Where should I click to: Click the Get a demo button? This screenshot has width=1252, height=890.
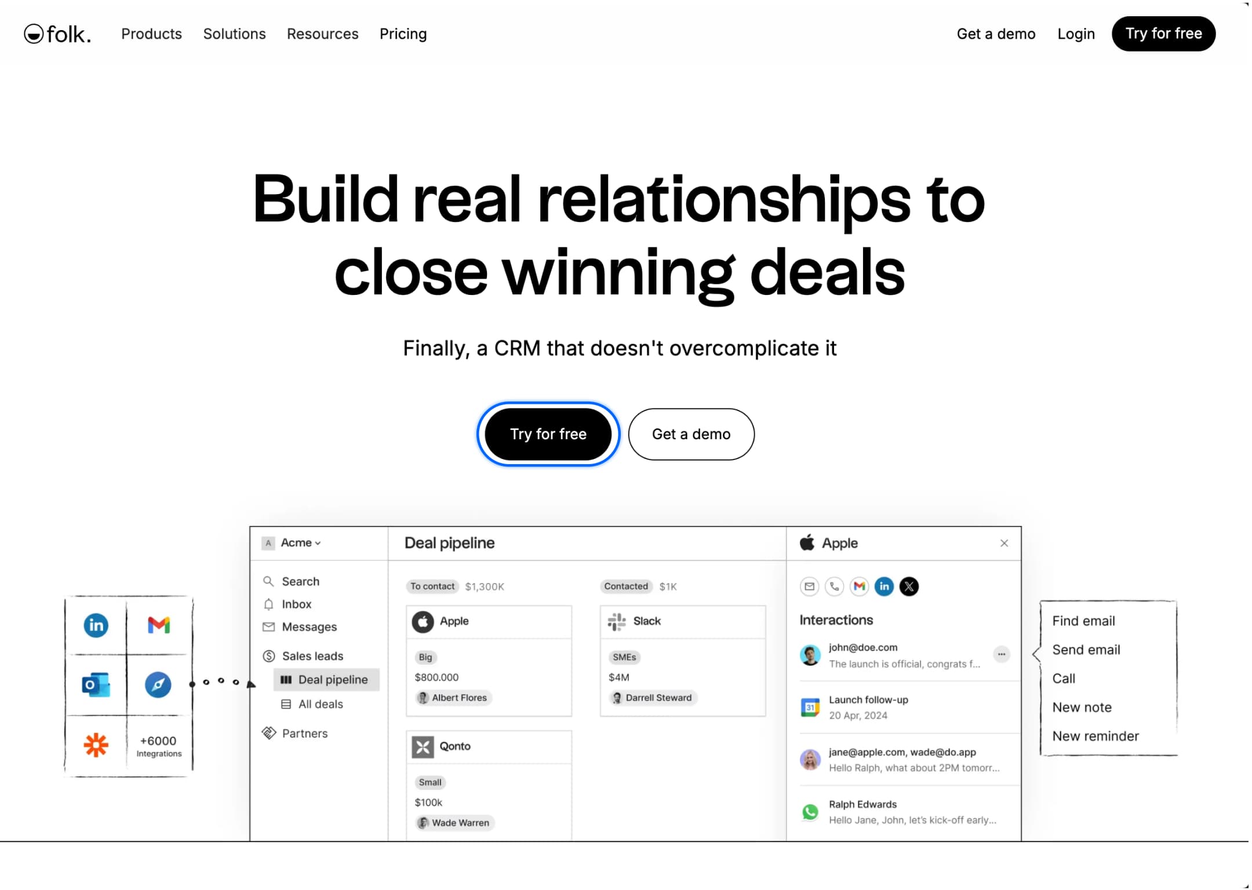[691, 433]
